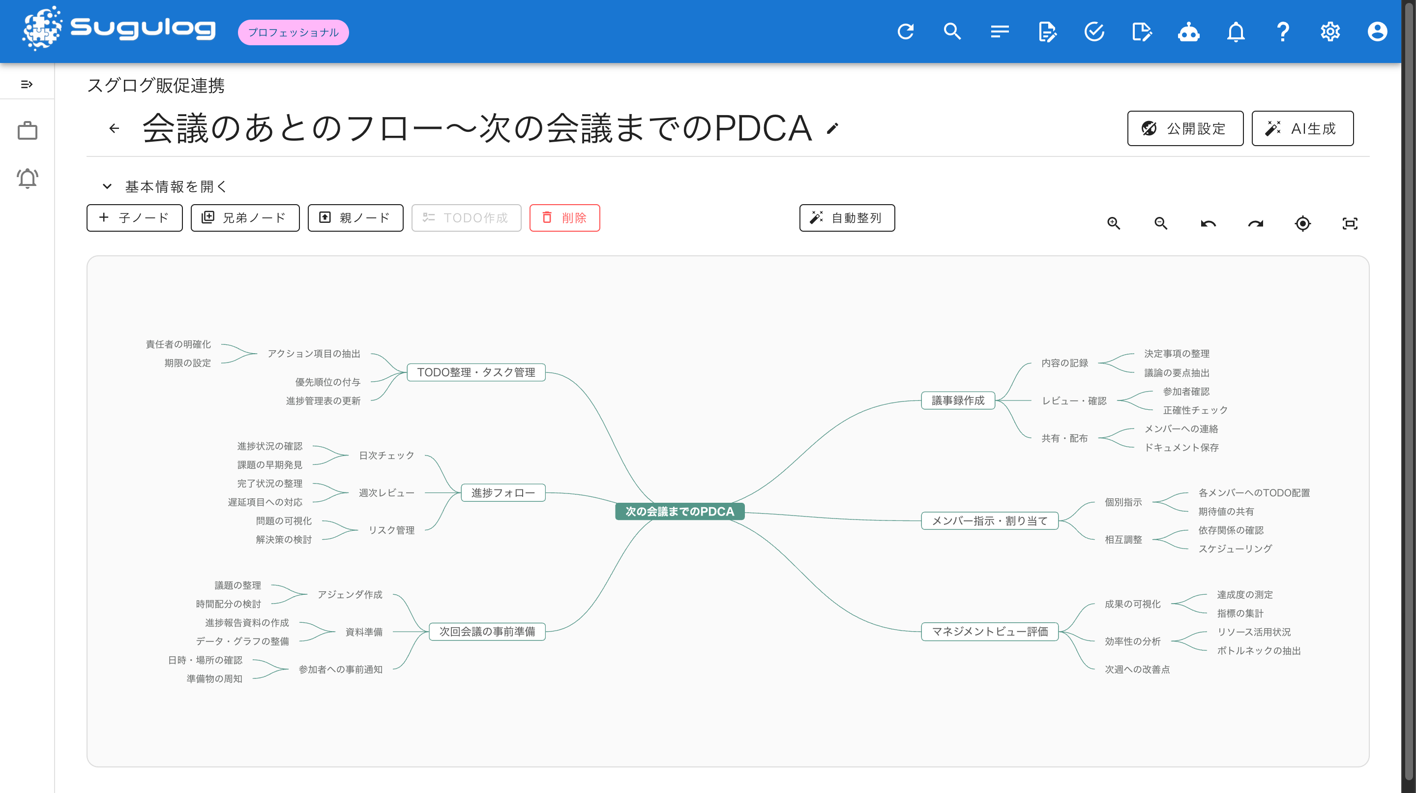Center the mind map with target icon
The height and width of the screenshot is (793, 1416).
[x=1303, y=223]
